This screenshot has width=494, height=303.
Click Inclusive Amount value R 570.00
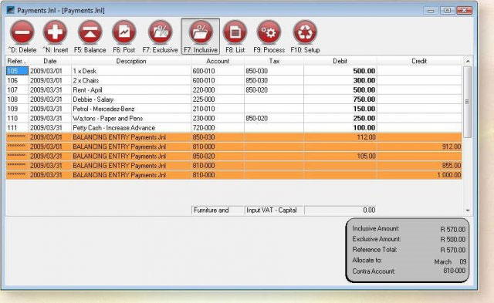[x=453, y=230]
